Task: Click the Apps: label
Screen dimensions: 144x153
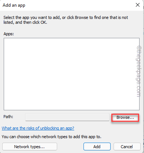Action: 9,34
